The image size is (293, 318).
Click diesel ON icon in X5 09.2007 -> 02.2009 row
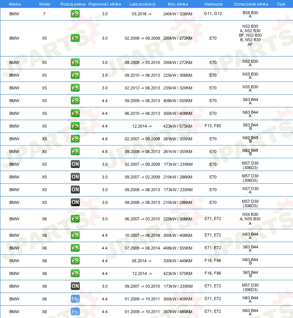pos(75,177)
